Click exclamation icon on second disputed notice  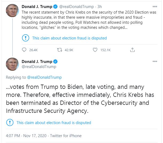pyautogui.click(x=10, y=122)
